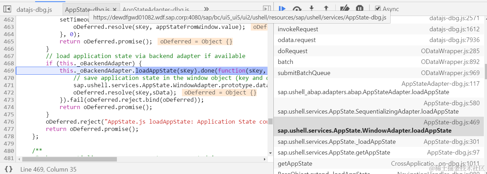Toggle the Async checkbox
This screenshot has width=487, height=174.
(x=378, y=9)
